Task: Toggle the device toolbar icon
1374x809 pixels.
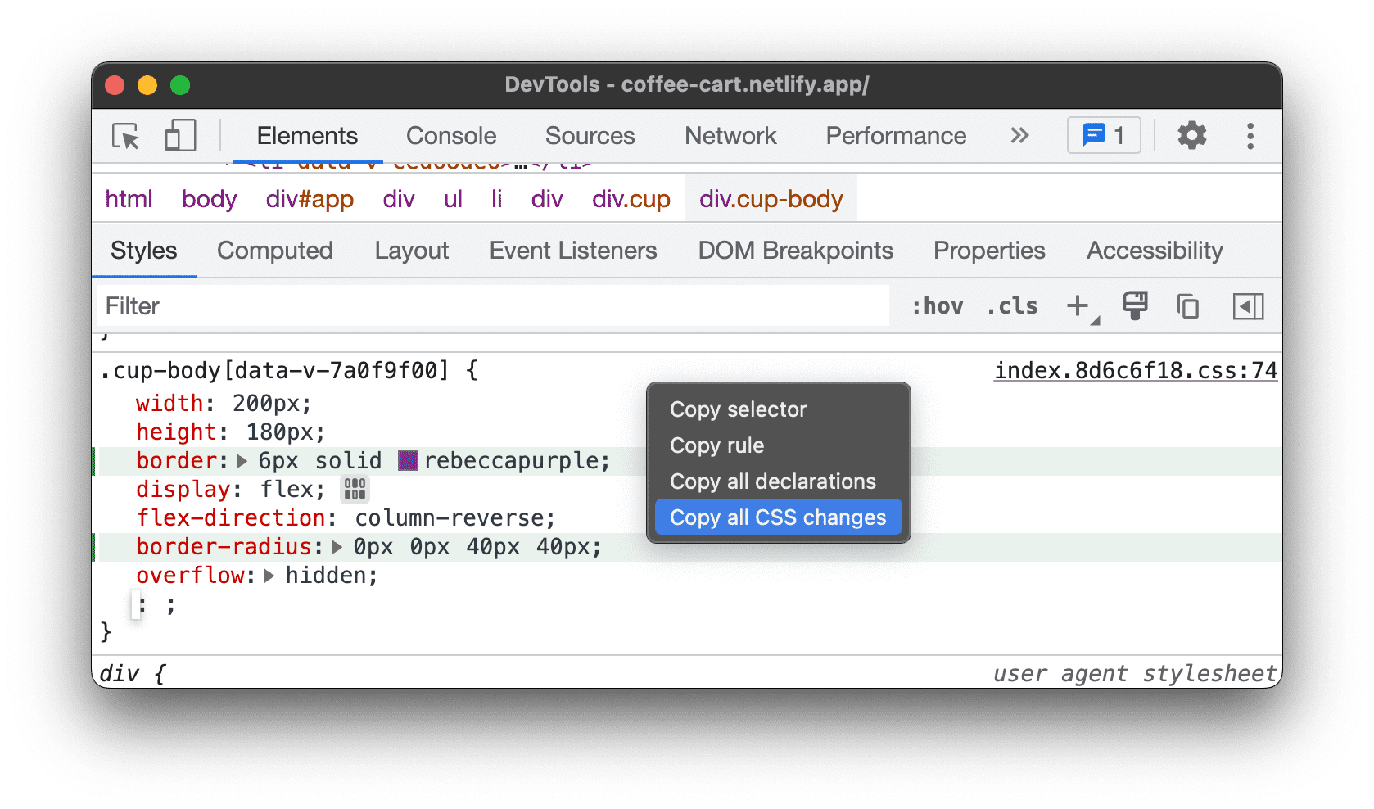Action: (179, 136)
